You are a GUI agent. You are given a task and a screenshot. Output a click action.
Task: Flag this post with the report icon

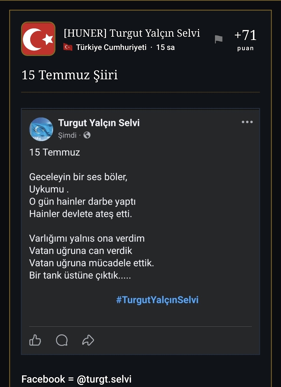[x=219, y=39]
